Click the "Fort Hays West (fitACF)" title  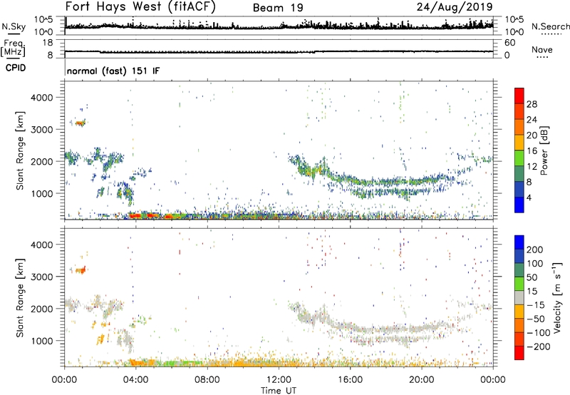pyautogui.click(x=140, y=7)
